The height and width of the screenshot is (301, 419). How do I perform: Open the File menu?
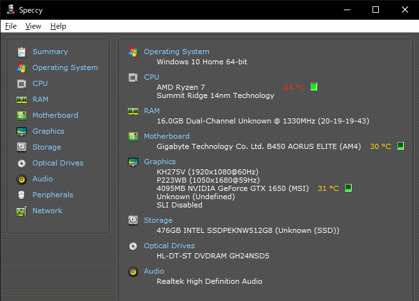11,26
